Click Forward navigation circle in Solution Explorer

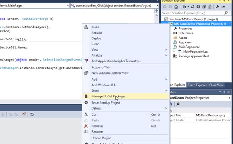(170, 7)
